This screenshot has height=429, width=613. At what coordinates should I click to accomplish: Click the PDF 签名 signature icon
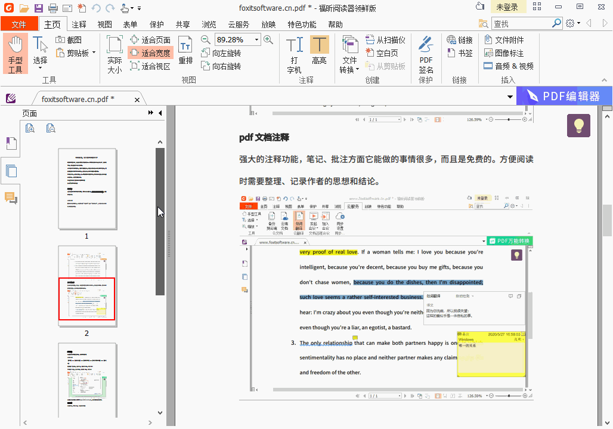pyautogui.click(x=425, y=54)
